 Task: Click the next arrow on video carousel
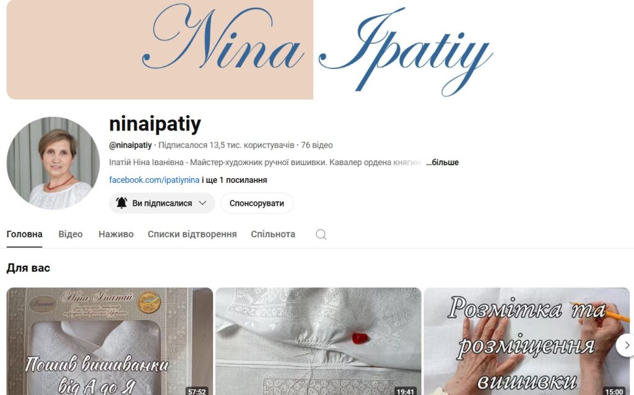626,346
